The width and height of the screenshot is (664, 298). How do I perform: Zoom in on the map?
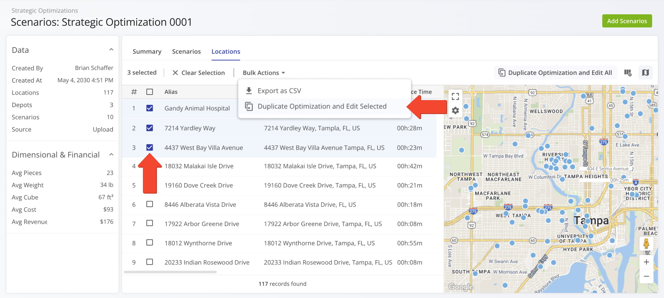click(646, 262)
